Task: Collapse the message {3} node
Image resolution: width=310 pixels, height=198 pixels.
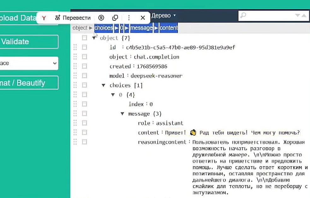Action: tap(122, 114)
